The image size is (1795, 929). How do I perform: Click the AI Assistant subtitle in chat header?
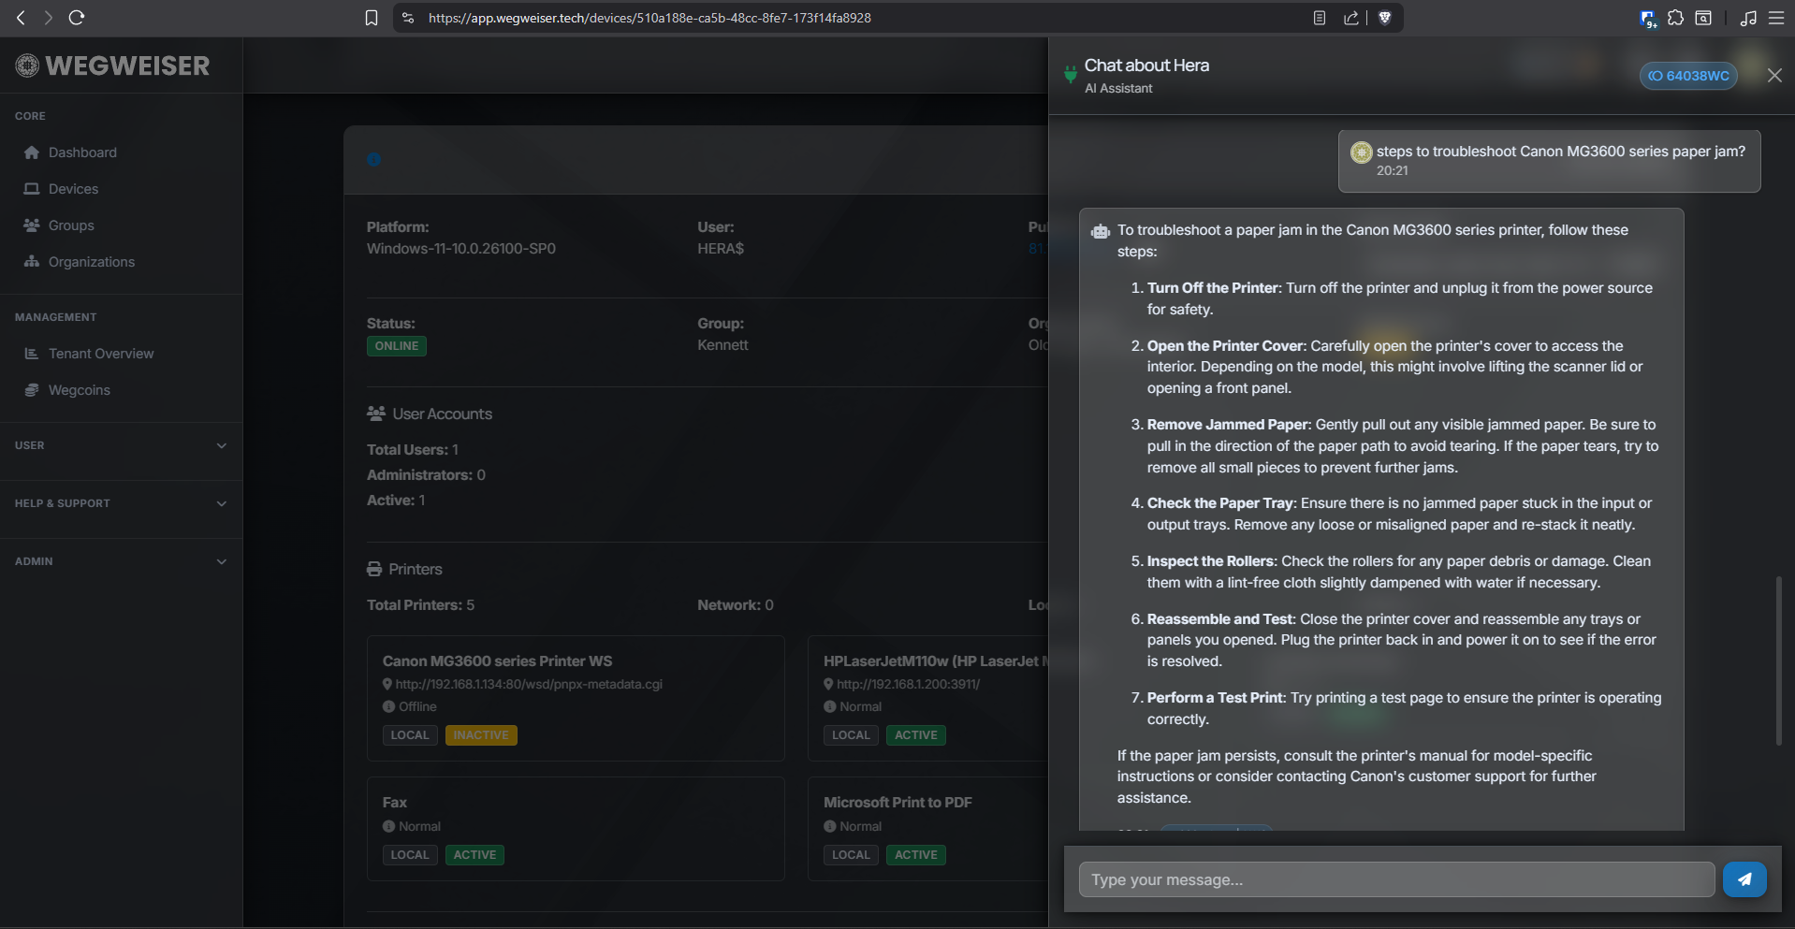coord(1118,88)
